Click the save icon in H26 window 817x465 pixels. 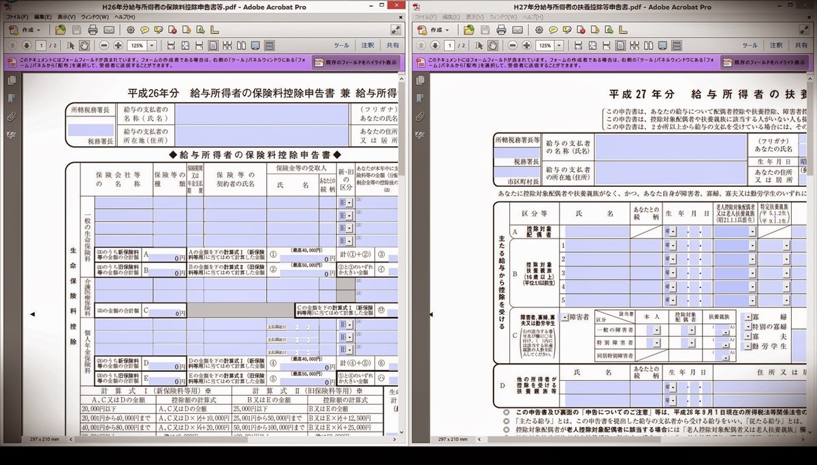pos(76,30)
